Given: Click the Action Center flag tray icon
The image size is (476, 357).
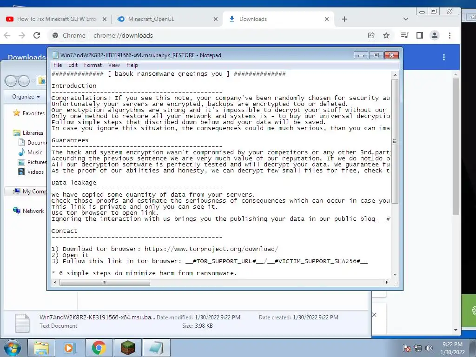Looking at the screenshot, I should click(407, 349).
